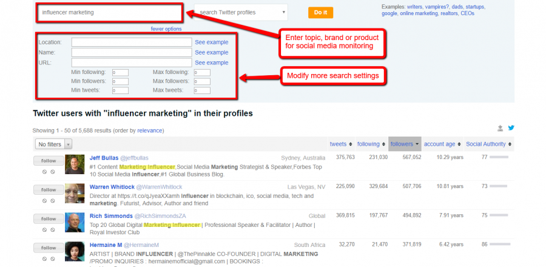Download the results via the export icon

[x=500, y=129]
